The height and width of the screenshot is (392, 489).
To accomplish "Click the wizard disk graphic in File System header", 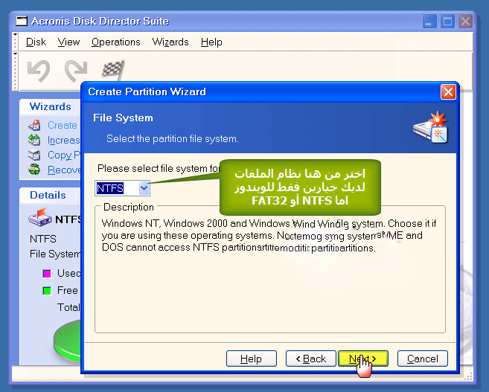I will click(431, 127).
